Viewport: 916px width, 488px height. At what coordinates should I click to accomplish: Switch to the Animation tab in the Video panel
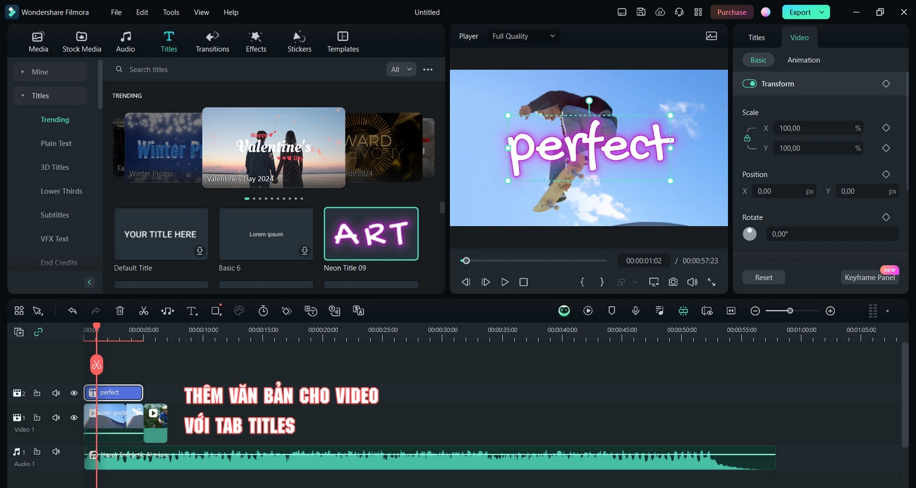coord(803,59)
